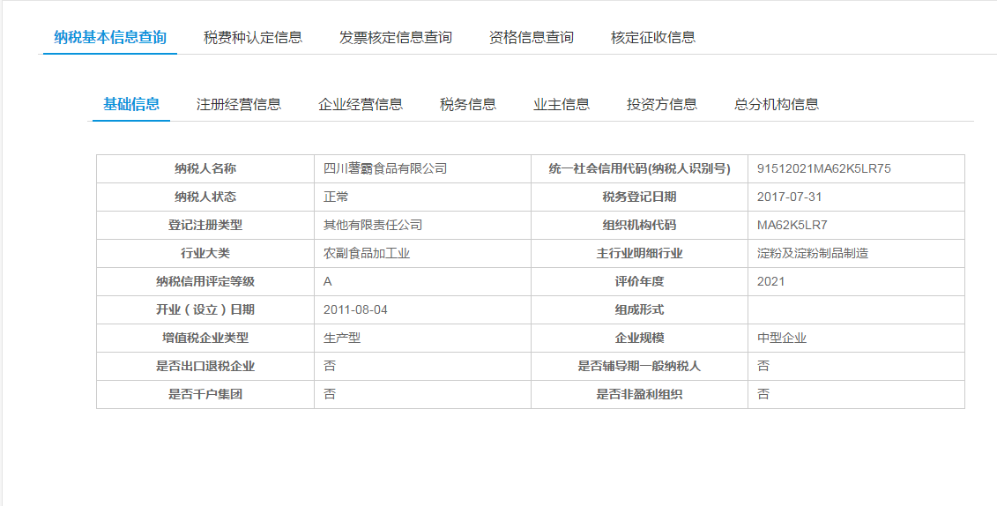Screen dimensions: 997x506
Task: Select the tax registration date 2017-07-31
Action: pyautogui.click(x=789, y=197)
